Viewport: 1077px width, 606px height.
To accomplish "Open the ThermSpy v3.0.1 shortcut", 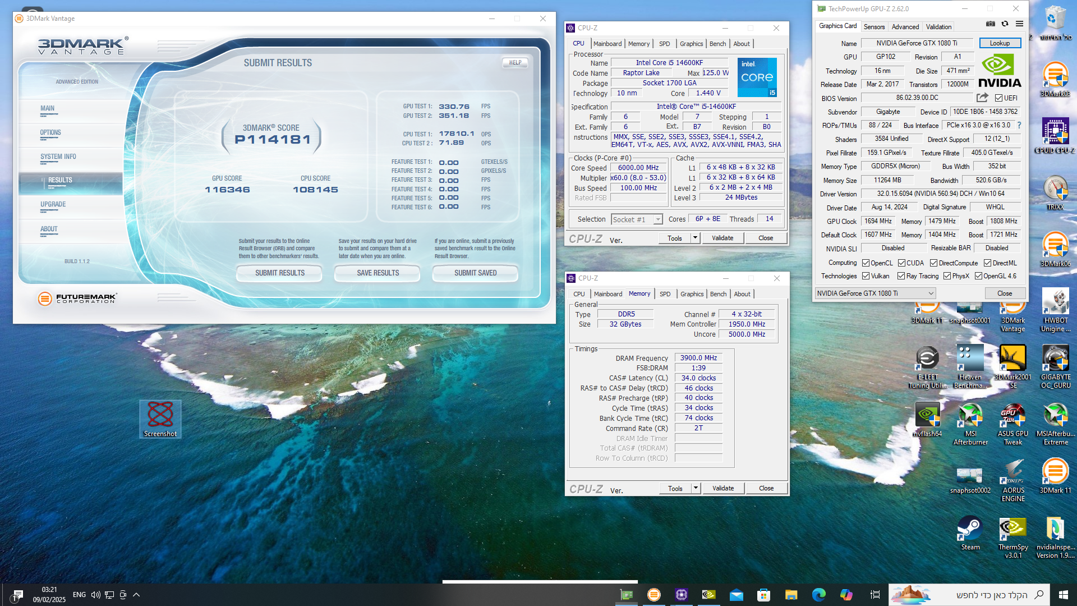I will [x=1013, y=538].
